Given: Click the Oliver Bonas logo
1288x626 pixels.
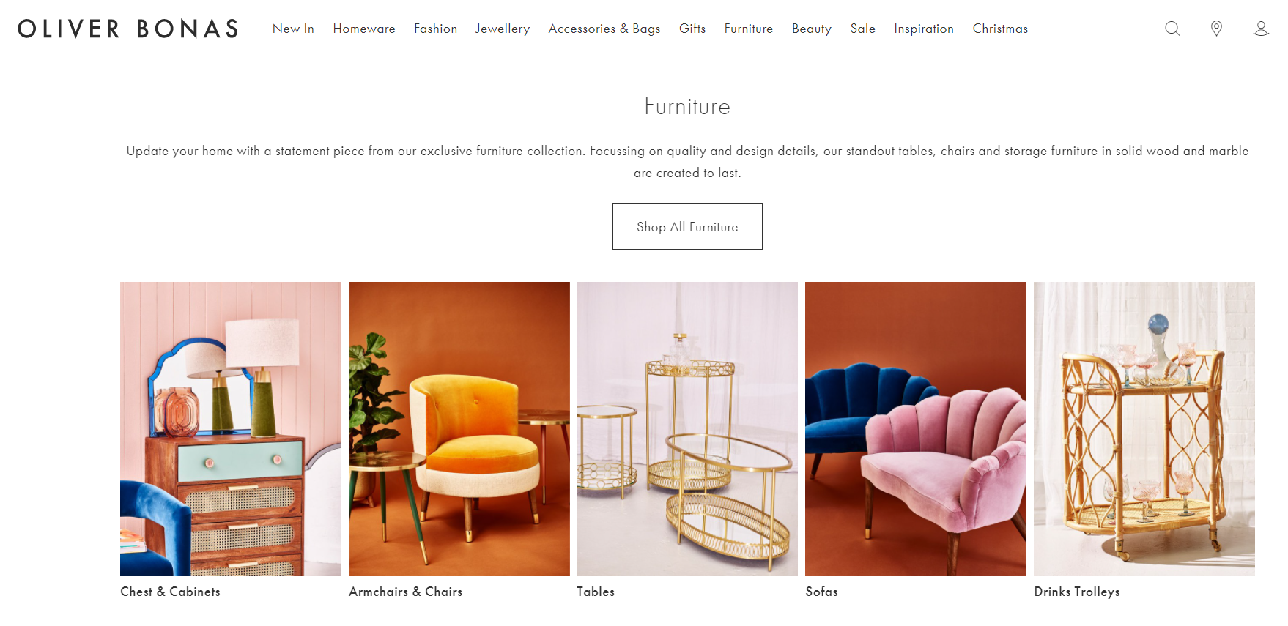Looking at the screenshot, I should point(128,29).
